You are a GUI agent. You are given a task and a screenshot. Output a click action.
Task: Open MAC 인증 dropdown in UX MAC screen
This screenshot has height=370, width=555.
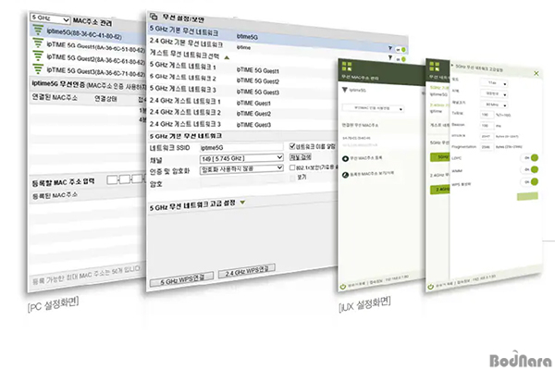click(373, 108)
